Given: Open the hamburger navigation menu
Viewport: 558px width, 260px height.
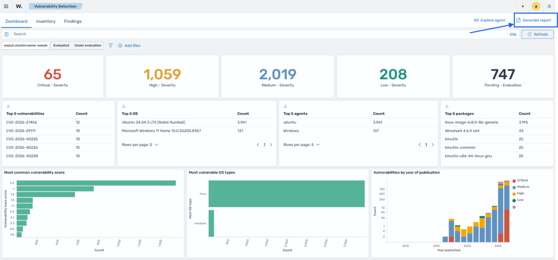Looking at the screenshot, I should pos(6,6).
